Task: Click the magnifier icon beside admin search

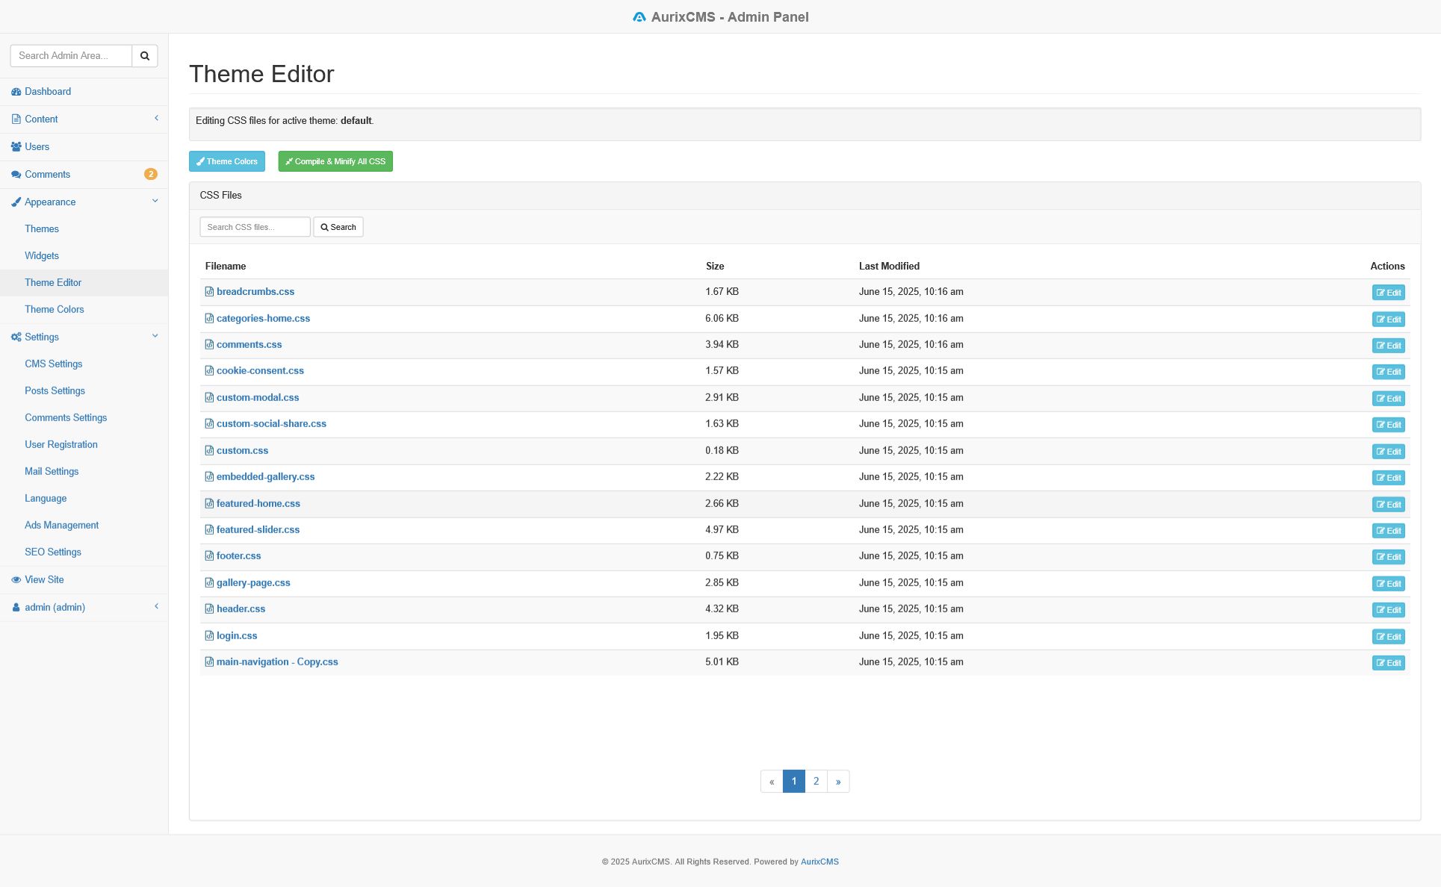Action: click(x=145, y=56)
